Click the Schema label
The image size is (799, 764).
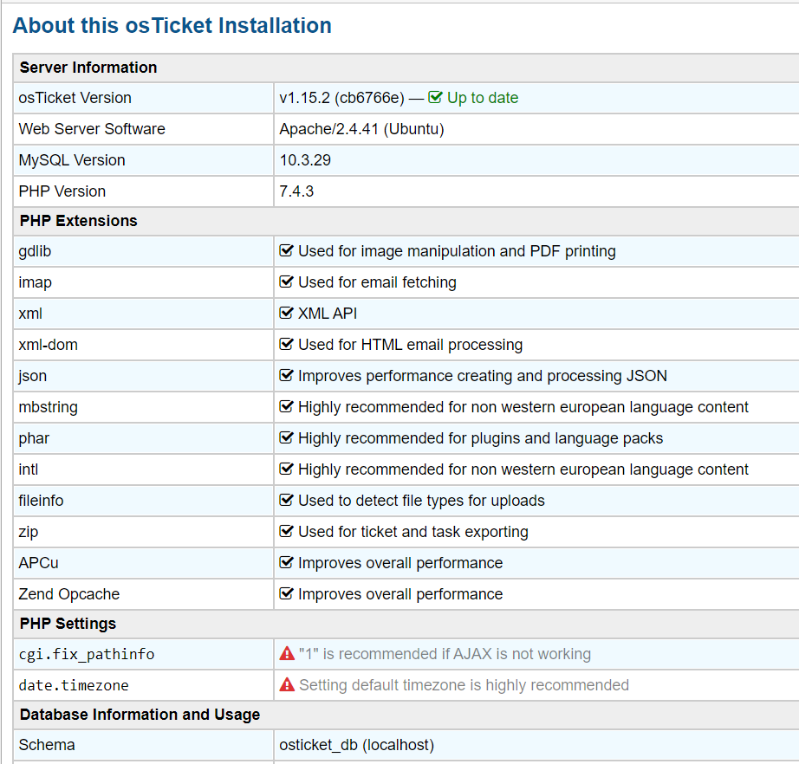tap(47, 745)
